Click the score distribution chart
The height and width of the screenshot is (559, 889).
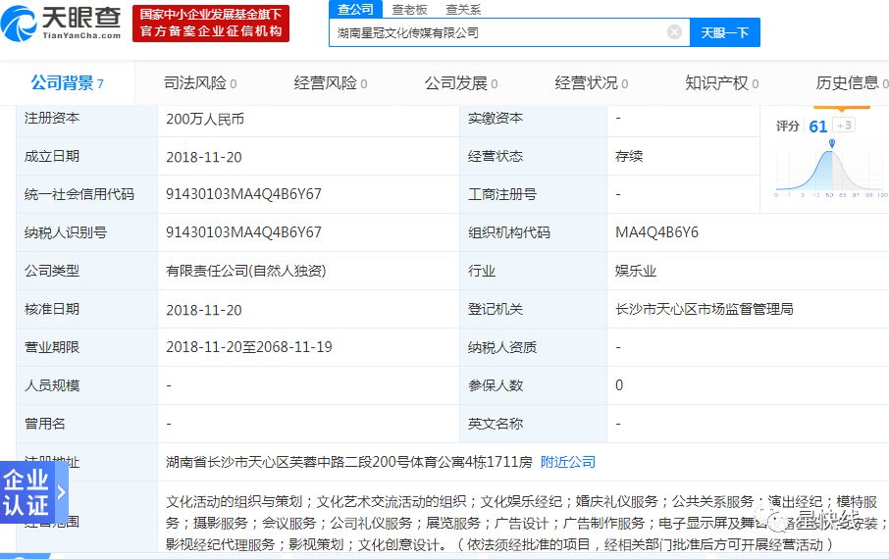[830, 169]
